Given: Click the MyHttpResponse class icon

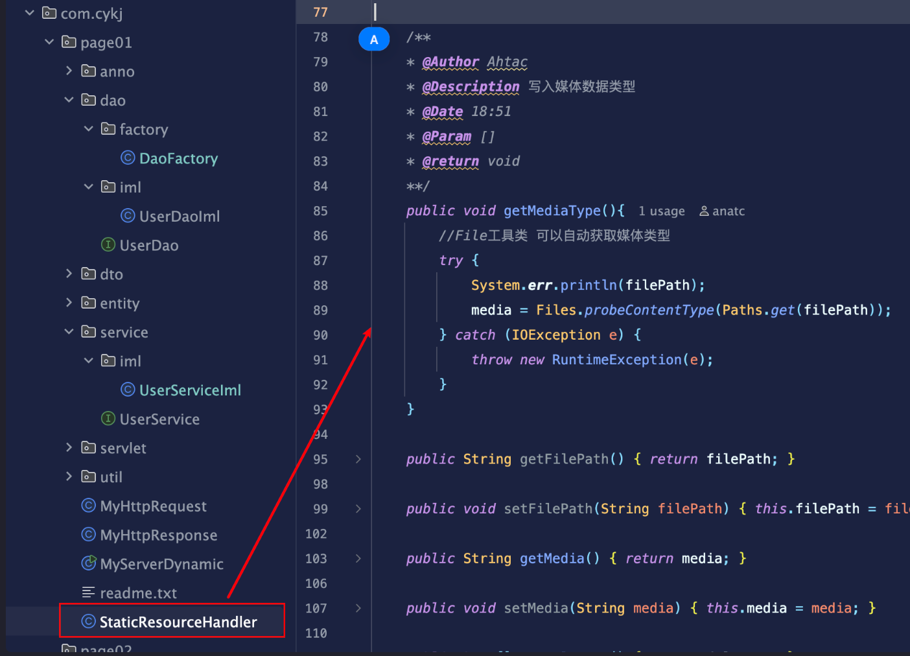Looking at the screenshot, I should [x=89, y=535].
